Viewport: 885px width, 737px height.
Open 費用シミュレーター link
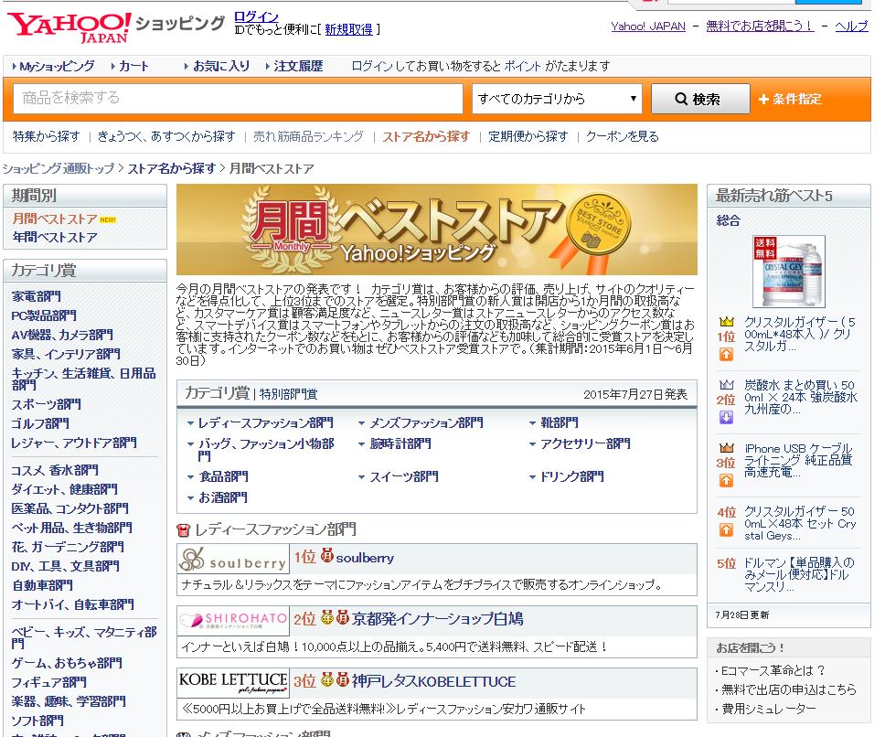point(768,709)
